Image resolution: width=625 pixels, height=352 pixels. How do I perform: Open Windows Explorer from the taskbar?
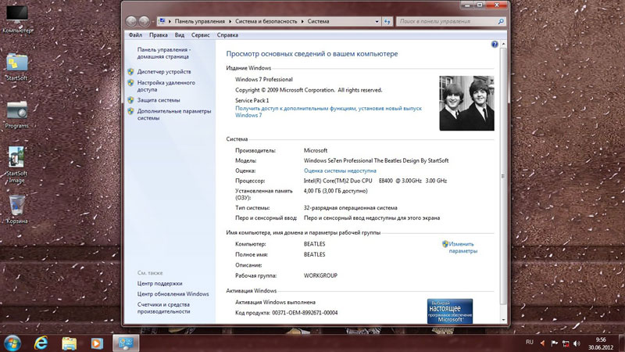(69, 343)
